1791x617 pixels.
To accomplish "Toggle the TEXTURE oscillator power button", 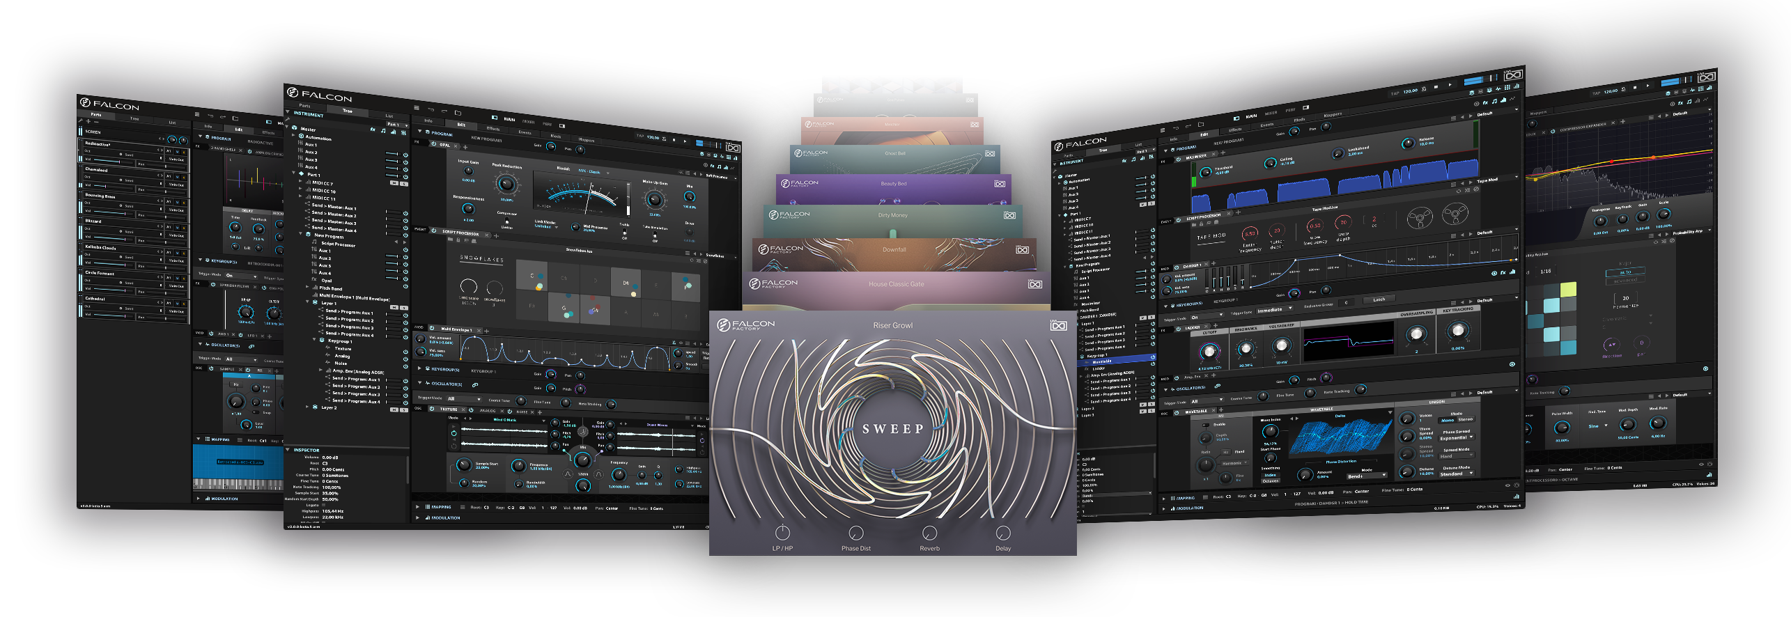I will coord(433,409).
